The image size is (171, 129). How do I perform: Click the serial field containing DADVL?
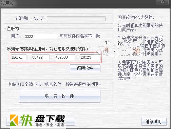pyautogui.click(x=19, y=57)
